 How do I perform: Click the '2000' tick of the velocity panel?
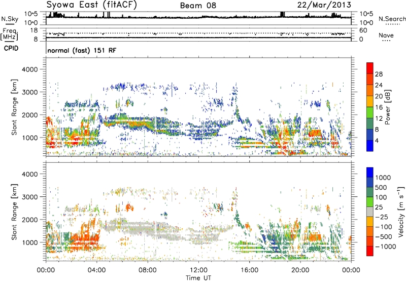pyautogui.click(x=29, y=220)
